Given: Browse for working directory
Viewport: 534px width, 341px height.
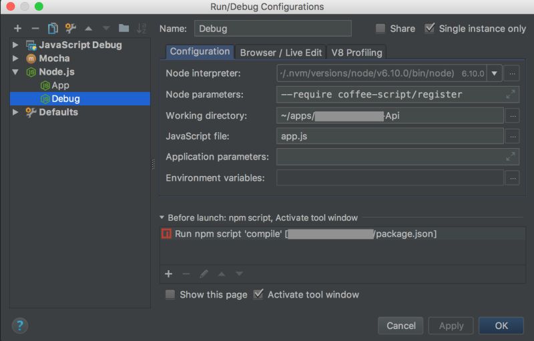Looking at the screenshot, I should pos(512,116).
